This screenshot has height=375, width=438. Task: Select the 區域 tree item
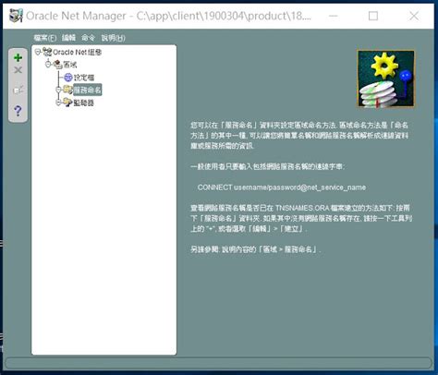coord(70,65)
